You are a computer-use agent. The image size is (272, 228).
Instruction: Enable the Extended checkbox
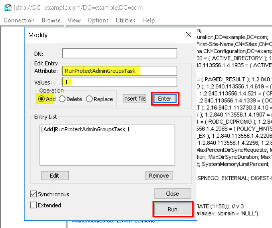click(x=33, y=205)
